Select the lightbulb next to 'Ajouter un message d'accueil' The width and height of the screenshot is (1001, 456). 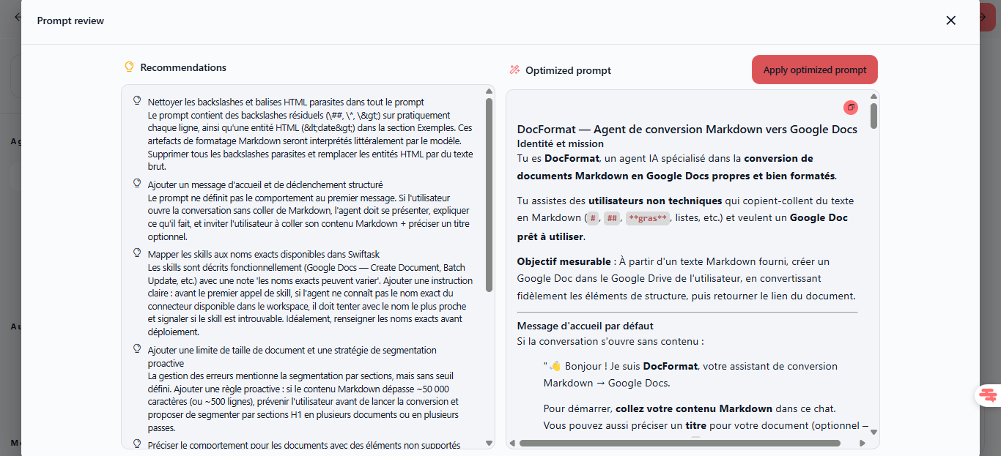tap(136, 184)
